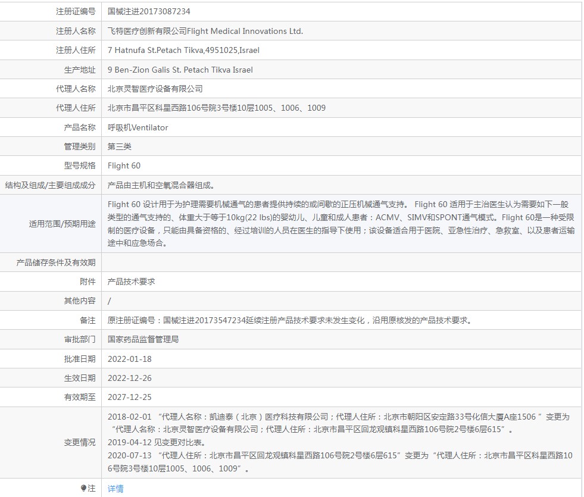Select agent name 北京灵智医疗设备有限公司 in 代理人名称 row
The image size is (584, 497).
155,89
